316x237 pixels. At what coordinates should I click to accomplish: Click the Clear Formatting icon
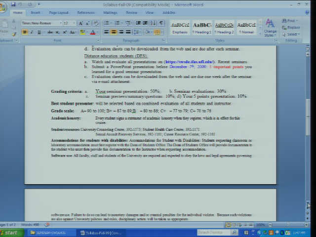95,23
